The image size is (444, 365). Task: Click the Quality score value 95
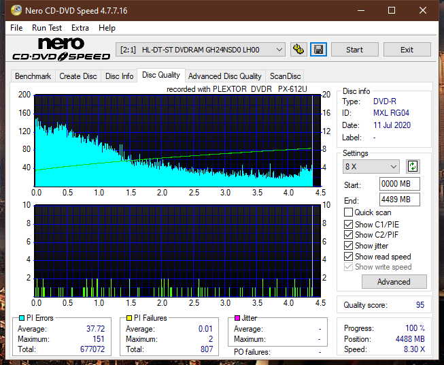[420, 305]
